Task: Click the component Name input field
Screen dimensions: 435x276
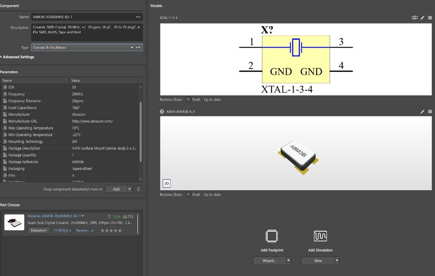Action: [83, 17]
